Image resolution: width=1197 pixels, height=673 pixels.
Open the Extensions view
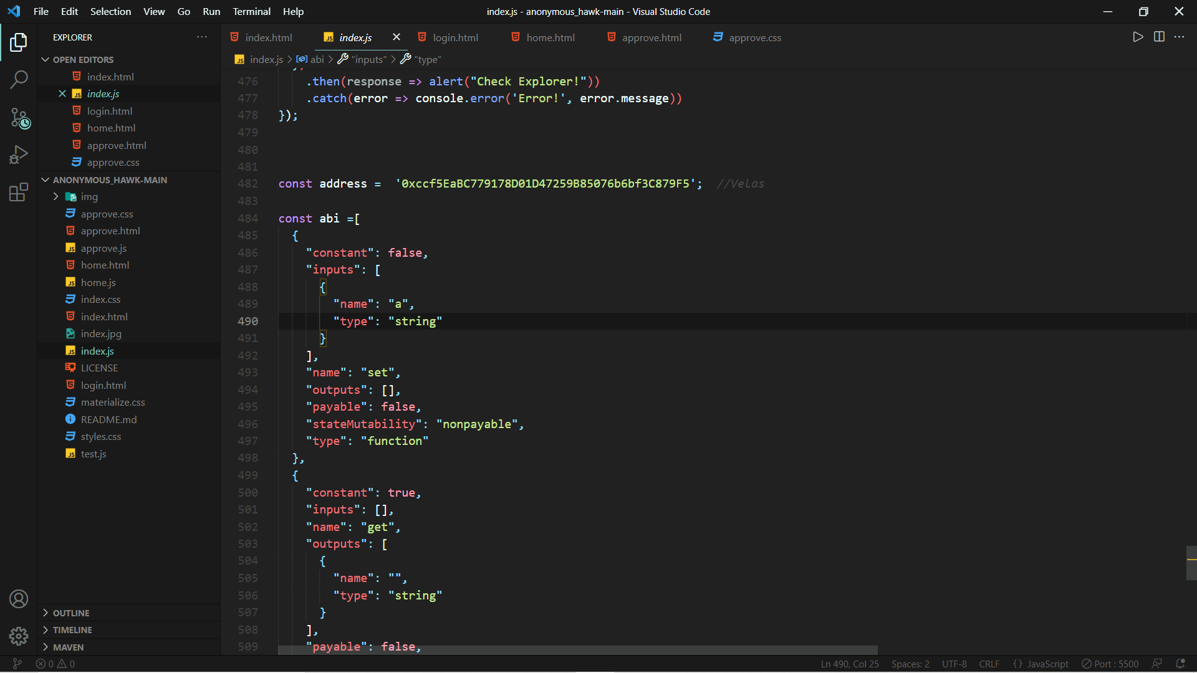coord(19,192)
